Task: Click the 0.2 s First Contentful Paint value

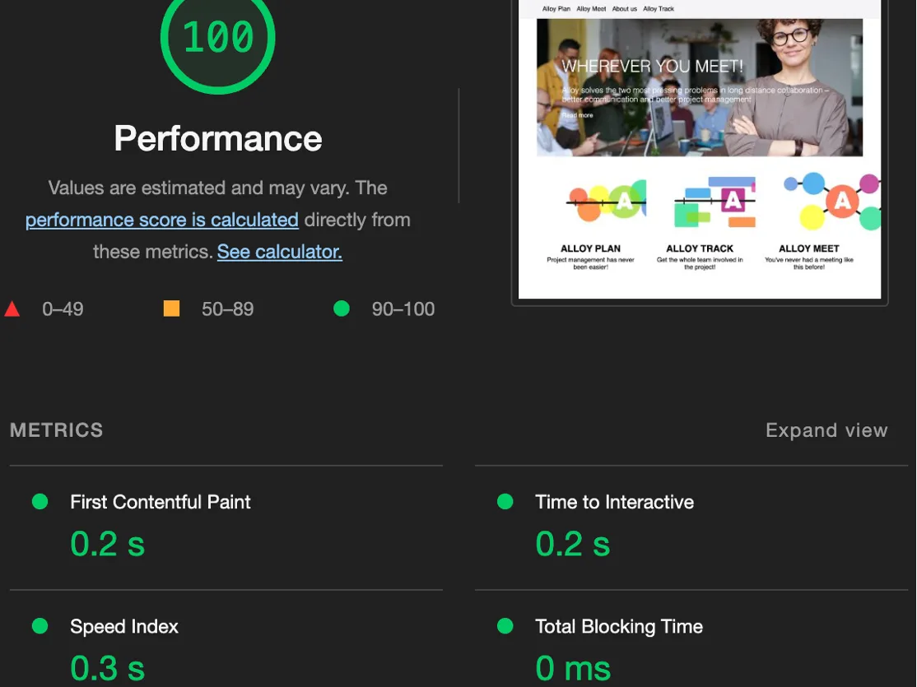Action: tap(108, 544)
